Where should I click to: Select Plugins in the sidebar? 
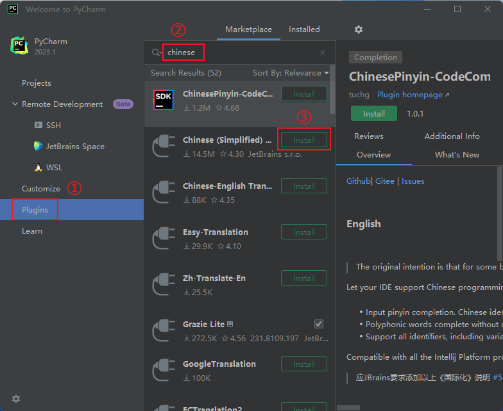[72, 210]
